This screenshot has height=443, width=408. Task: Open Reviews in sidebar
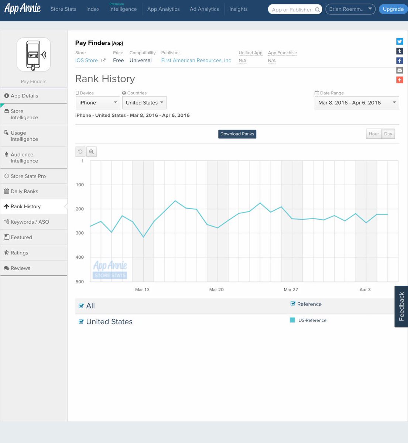34,268
